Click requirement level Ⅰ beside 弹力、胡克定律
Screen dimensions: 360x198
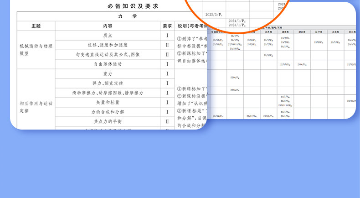point(167,83)
